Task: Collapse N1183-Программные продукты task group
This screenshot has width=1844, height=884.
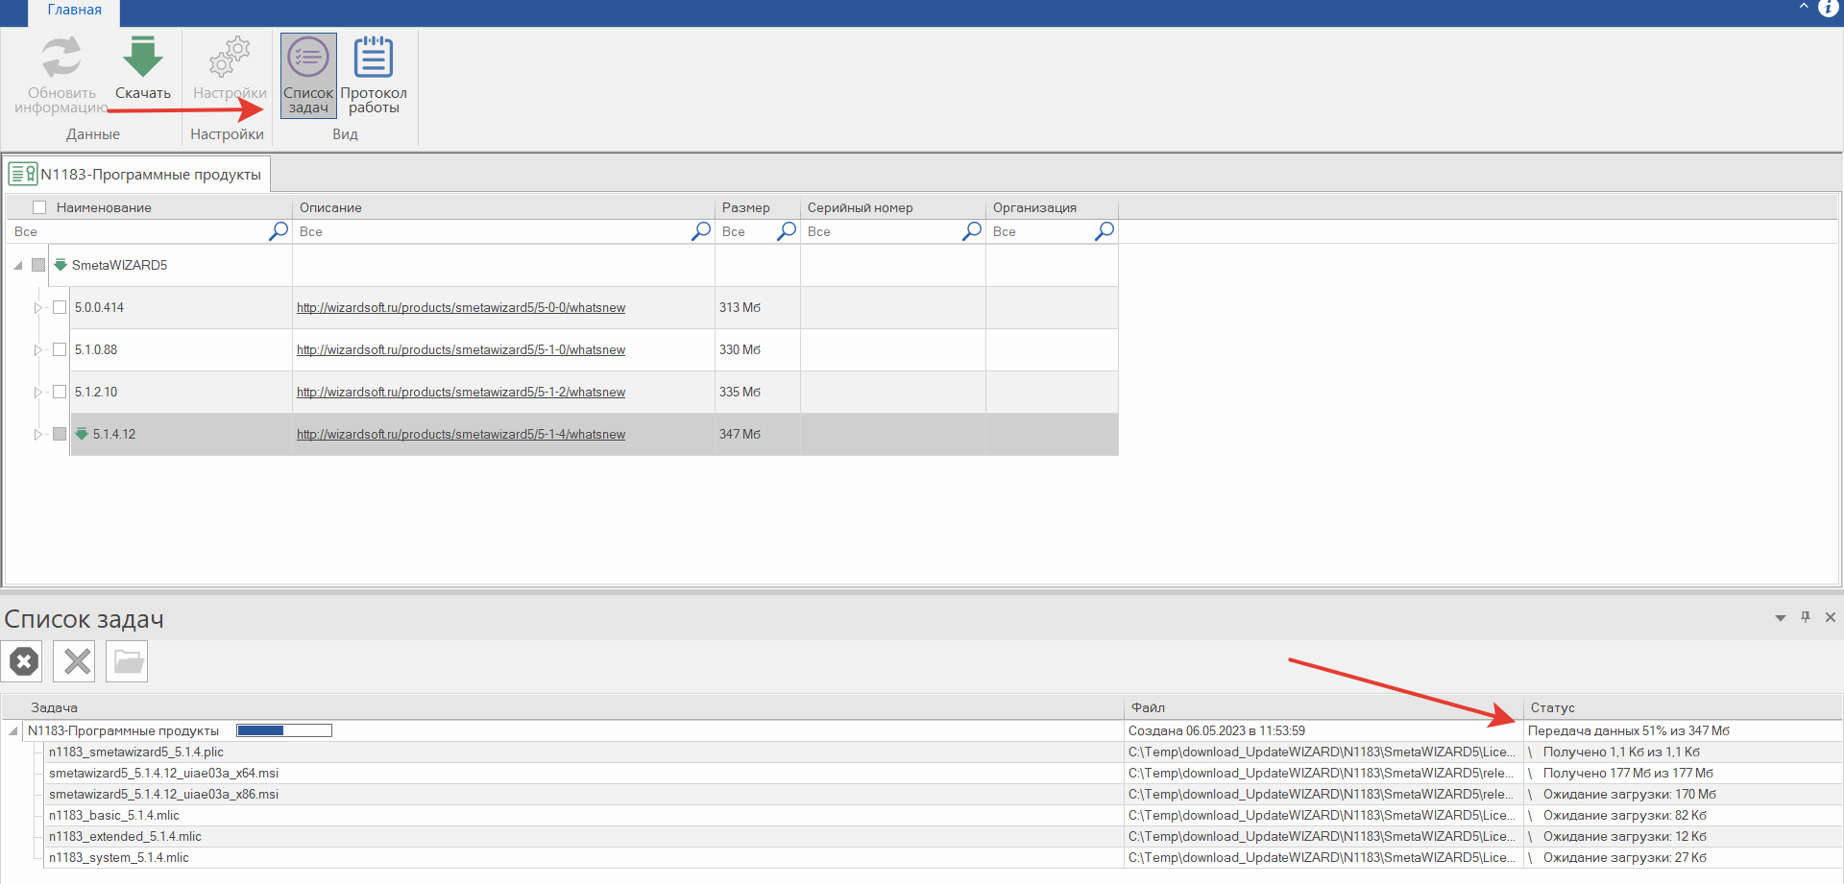Action: click(13, 730)
